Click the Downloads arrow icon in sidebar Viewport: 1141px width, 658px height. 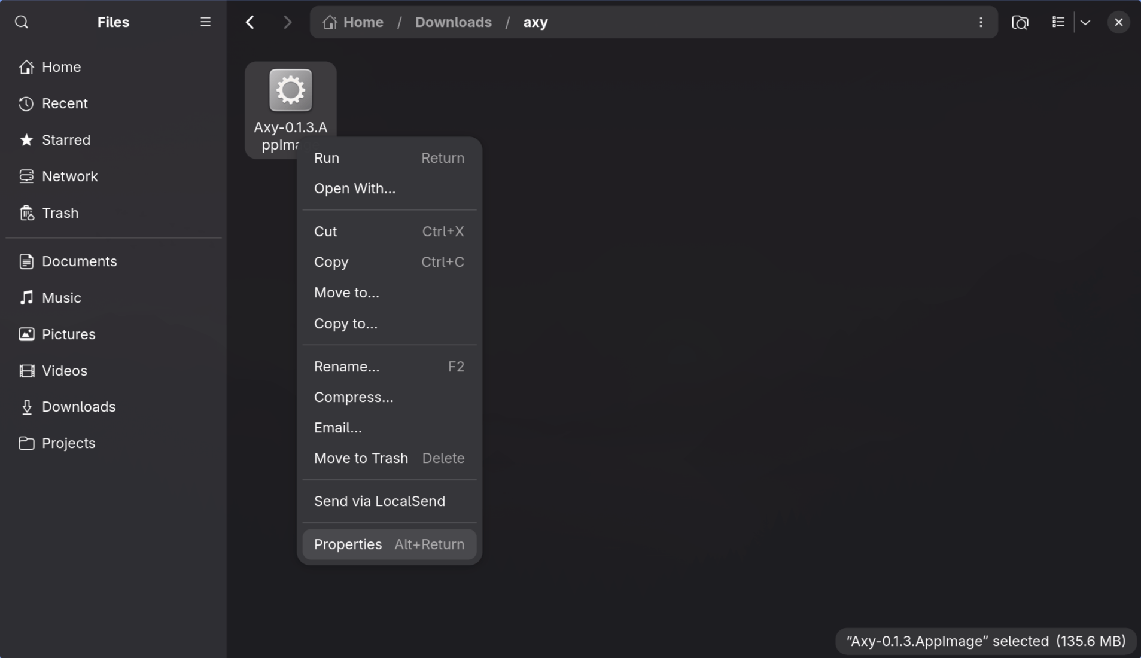click(26, 407)
